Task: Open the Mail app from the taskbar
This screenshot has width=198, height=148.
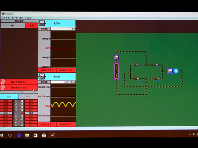Action: pyautogui.click(x=44, y=135)
